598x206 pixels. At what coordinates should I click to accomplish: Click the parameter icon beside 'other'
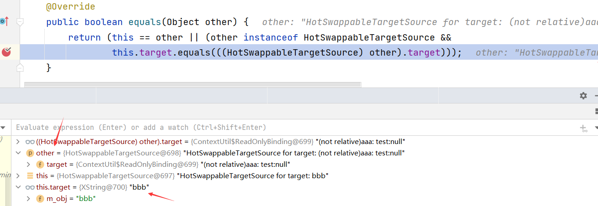pyautogui.click(x=30, y=153)
